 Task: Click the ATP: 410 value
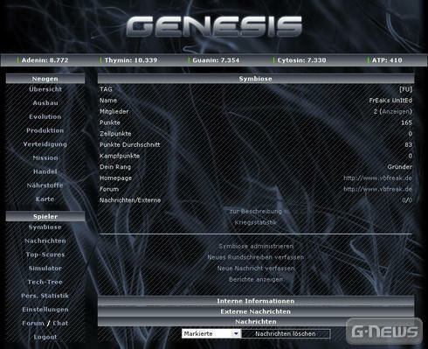[387, 60]
